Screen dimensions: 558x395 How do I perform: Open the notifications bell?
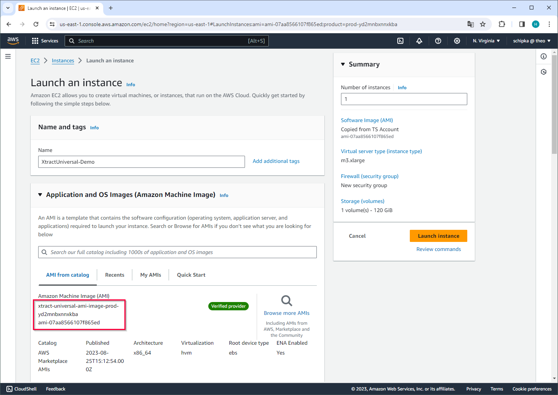(x=419, y=41)
